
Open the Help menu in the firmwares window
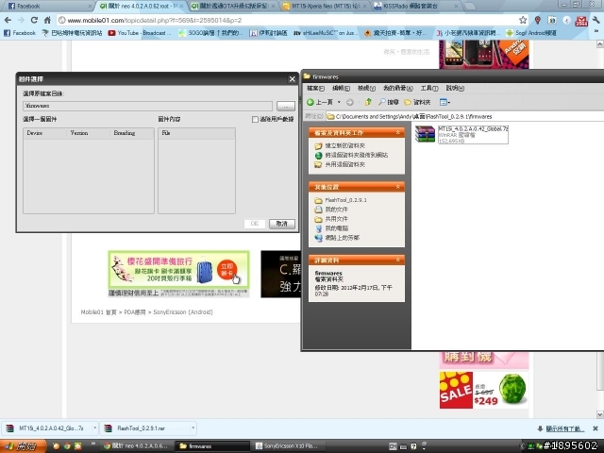pyautogui.click(x=455, y=88)
